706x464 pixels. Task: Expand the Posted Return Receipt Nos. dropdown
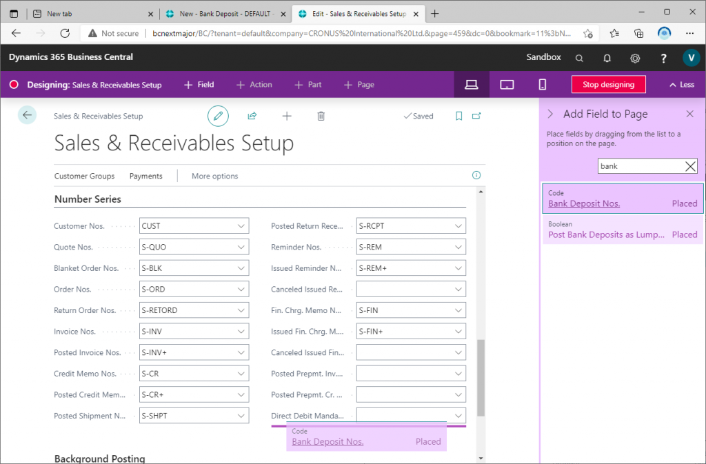[458, 226]
